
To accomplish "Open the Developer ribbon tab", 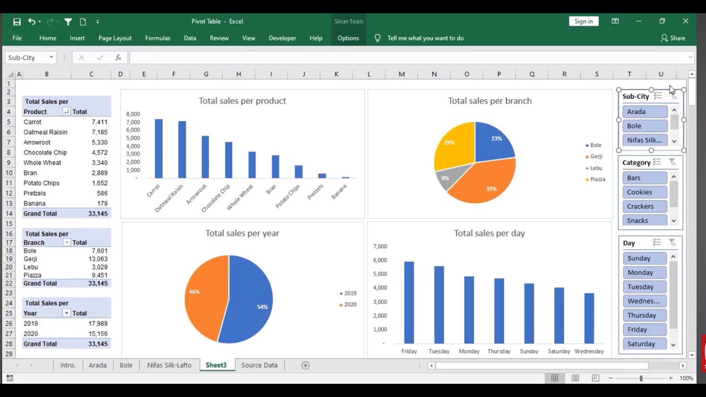I will pos(282,38).
